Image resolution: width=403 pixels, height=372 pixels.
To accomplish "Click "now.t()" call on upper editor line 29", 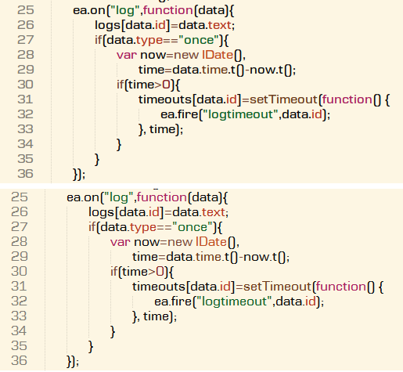I will coord(271,70).
